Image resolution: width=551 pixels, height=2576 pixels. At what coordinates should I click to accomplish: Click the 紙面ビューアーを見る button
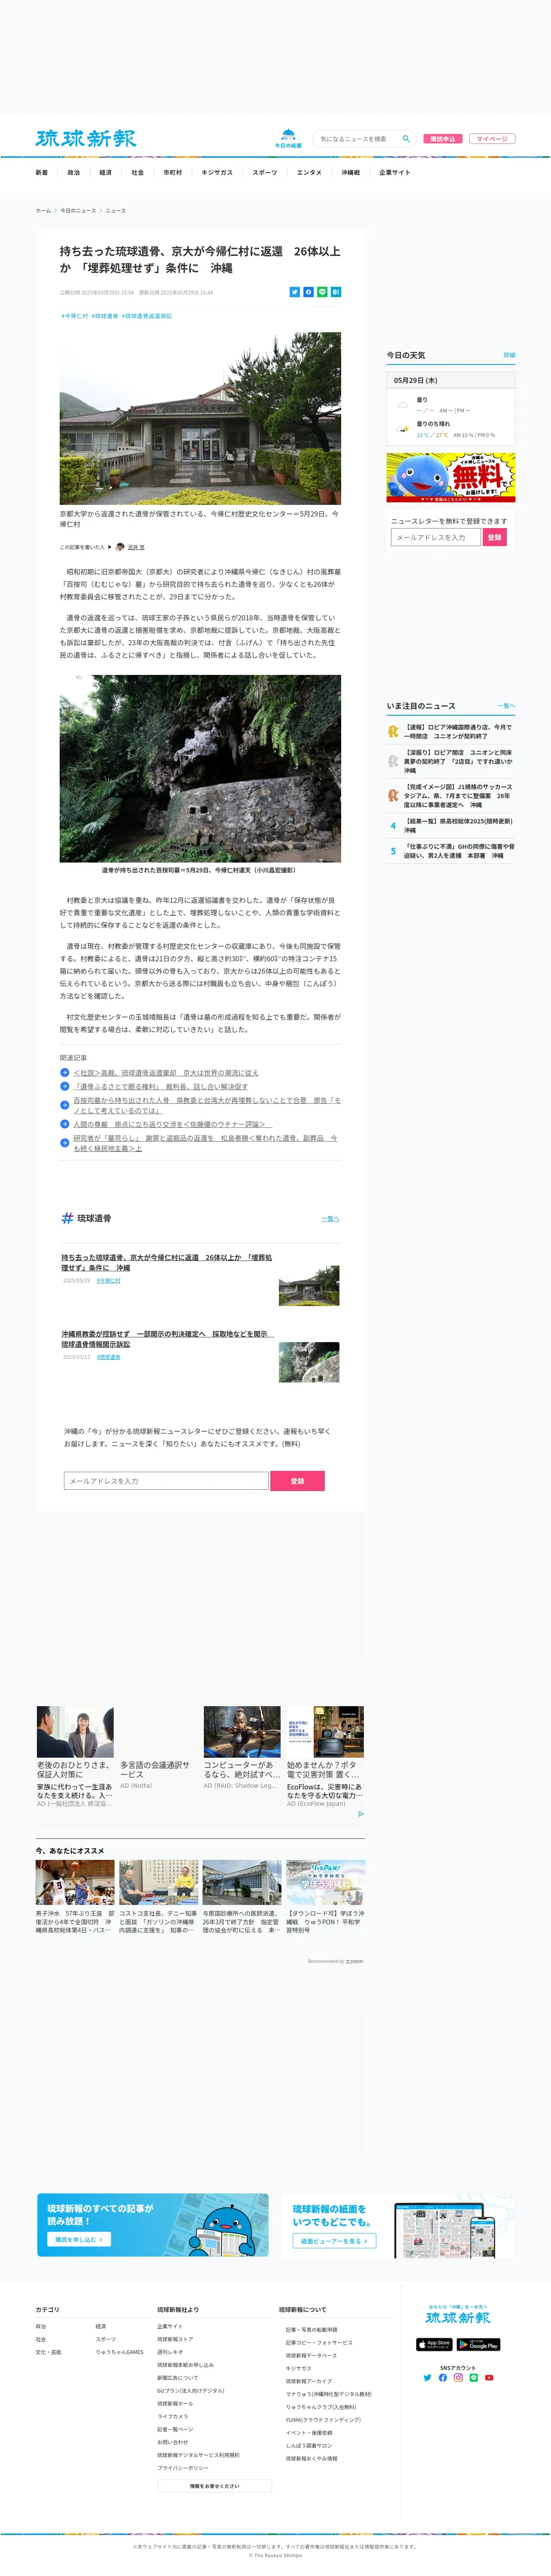pos(334,2241)
